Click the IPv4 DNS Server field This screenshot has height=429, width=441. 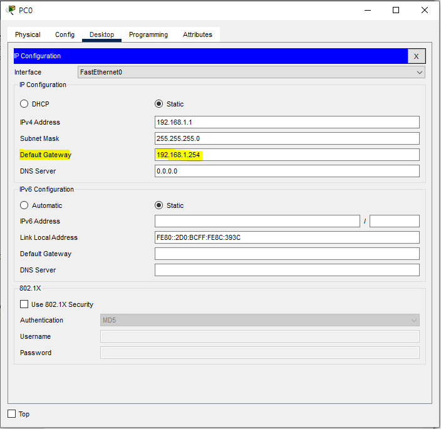pyautogui.click(x=287, y=171)
